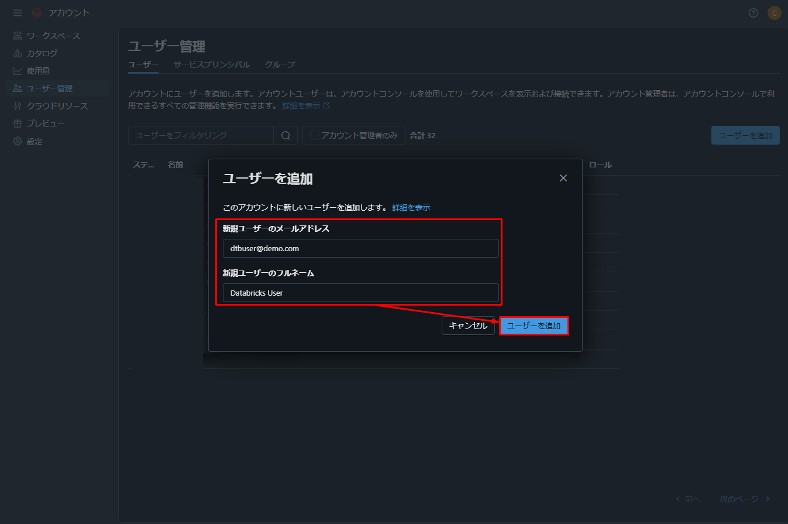
Task: Click the blue ユーザーを追加 button in dialog
Action: click(x=534, y=326)
